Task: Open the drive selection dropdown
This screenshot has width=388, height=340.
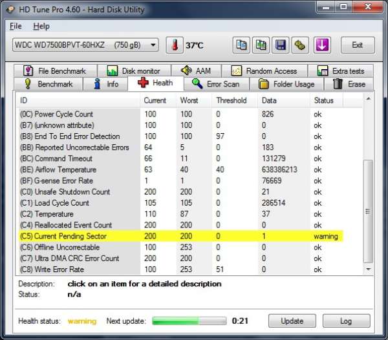Action: [85, 45]
